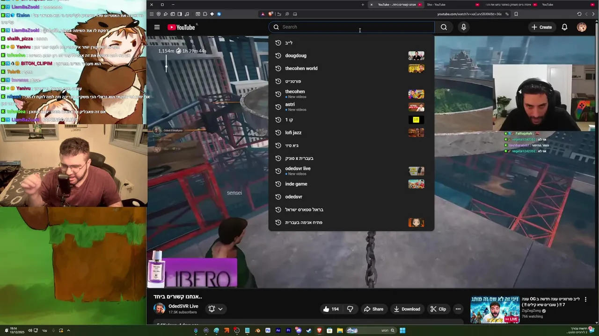Select the 'lofi jazz' search suggestion
The image size is (599, 336).
(x=351, y=133)
